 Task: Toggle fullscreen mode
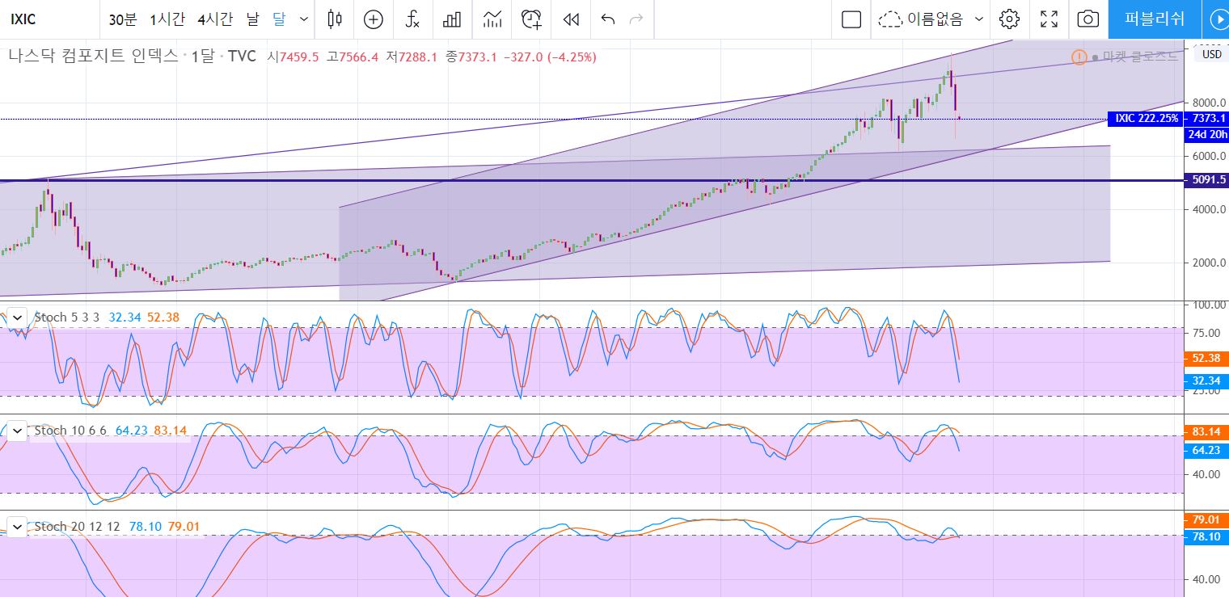point(1049,19)
